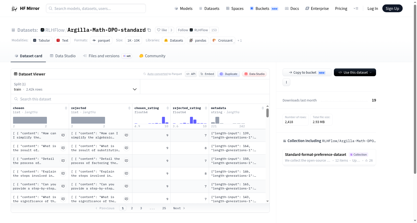Open the Files and versions tab
The height and width of the screenshot is (223, 417).
click(x=107, y=56)
